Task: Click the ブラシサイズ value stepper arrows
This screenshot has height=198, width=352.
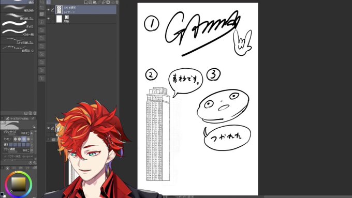Action: [x=28, y=133]
